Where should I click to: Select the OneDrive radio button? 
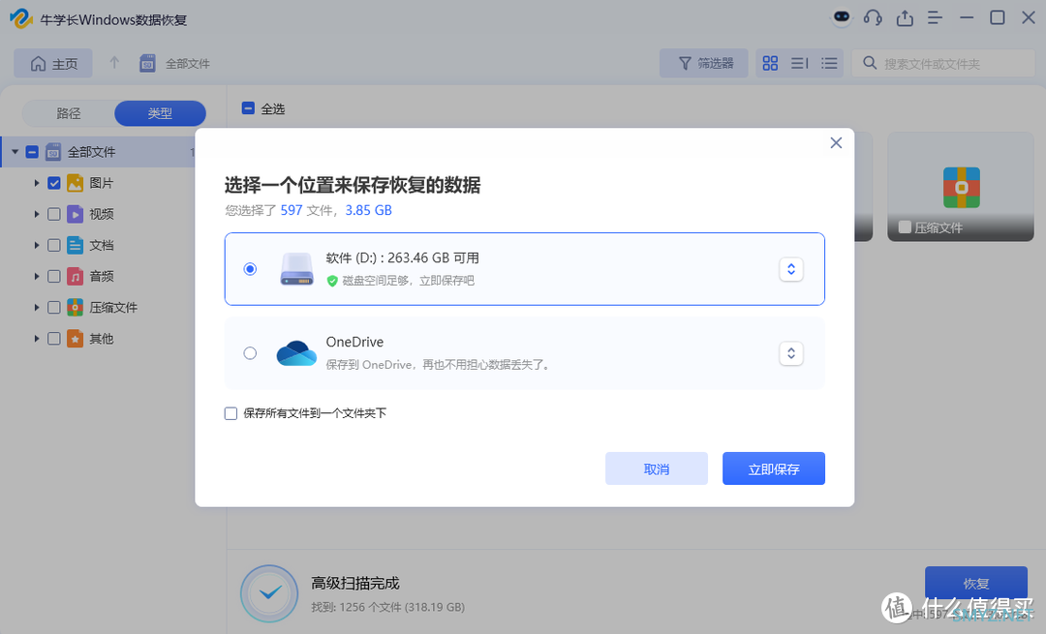pyautogui.click(x=250, y=353)
